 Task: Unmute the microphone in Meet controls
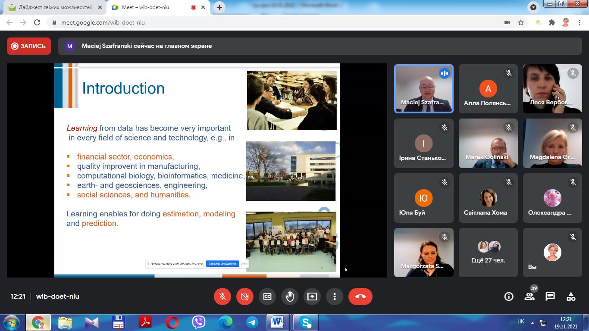[222, 297]
